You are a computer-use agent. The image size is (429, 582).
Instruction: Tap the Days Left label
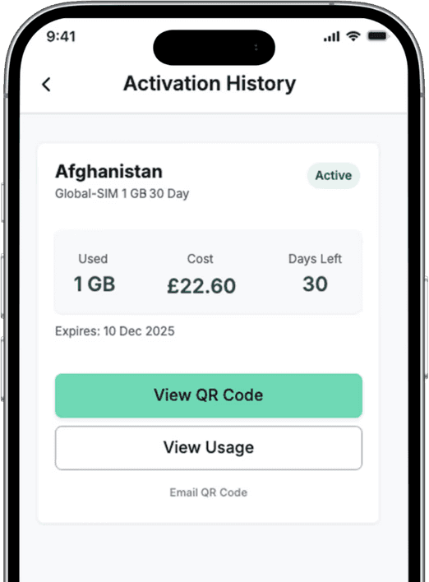click(315, 259)
